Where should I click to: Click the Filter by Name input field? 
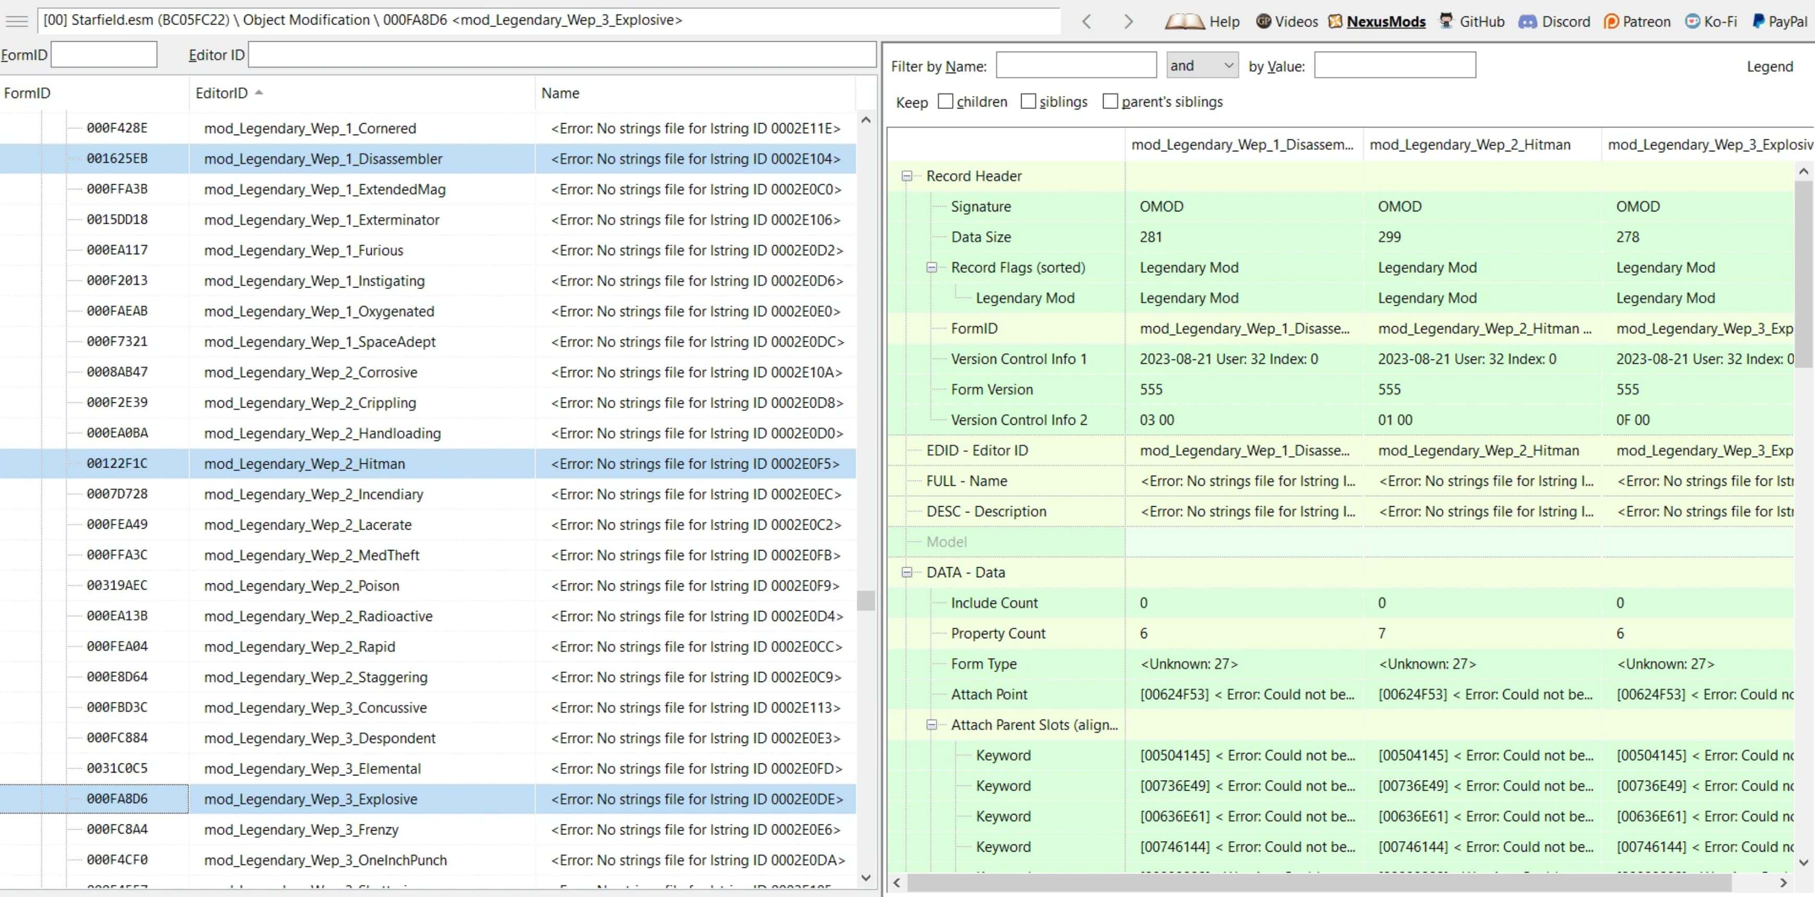[1075, 65]
